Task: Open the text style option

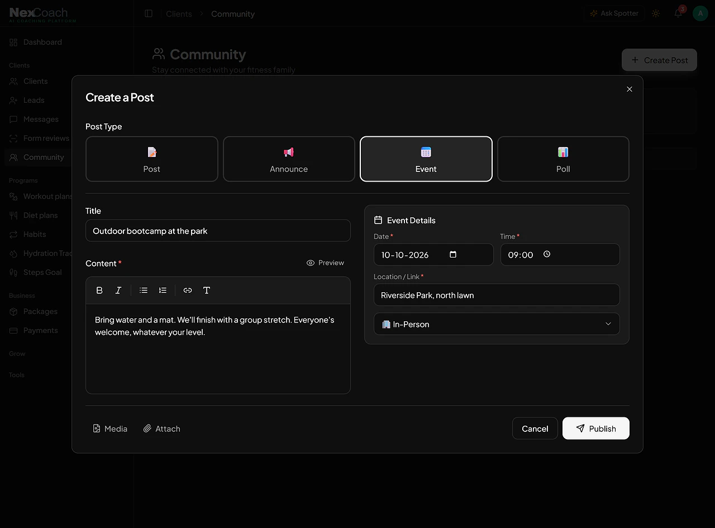Action: pyautogui.click(x=207, y=291)
